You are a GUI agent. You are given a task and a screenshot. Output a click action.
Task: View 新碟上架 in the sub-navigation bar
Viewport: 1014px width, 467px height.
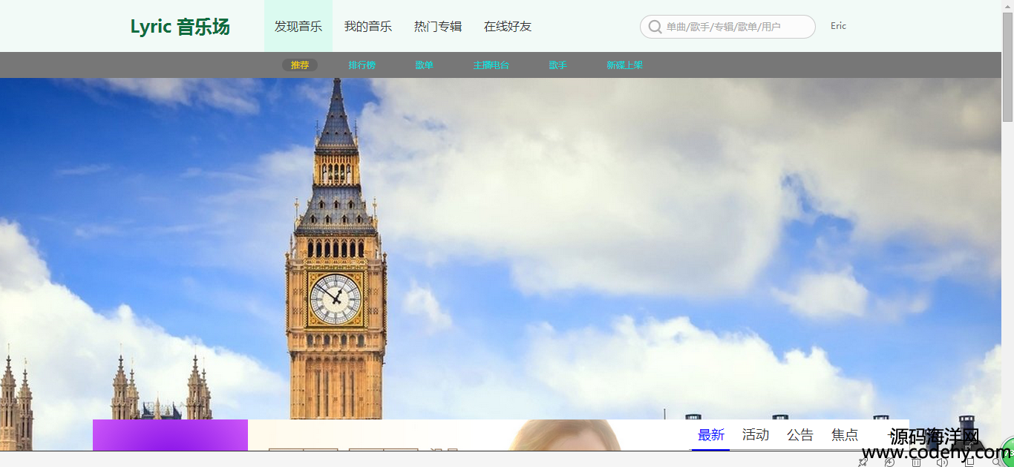coord(625,65)
